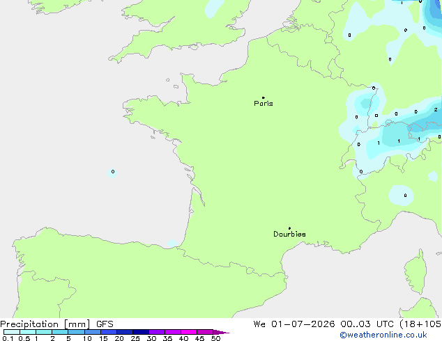Select the legend swatch between 1 and 2
442x341 pixels.
coord(44,332)
